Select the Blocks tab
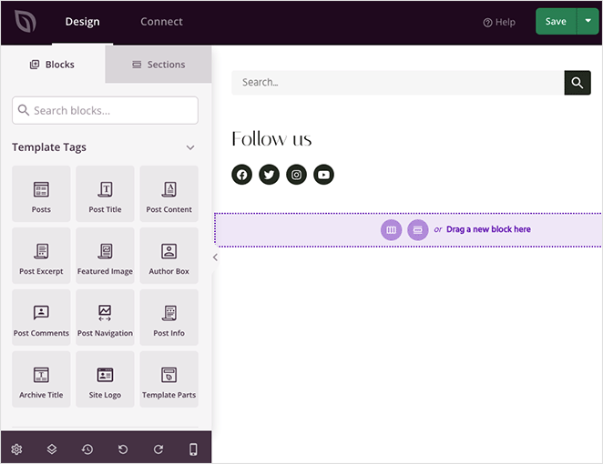Image resolution: width=603 pixels, height=464 pixels. pos(52,65)
